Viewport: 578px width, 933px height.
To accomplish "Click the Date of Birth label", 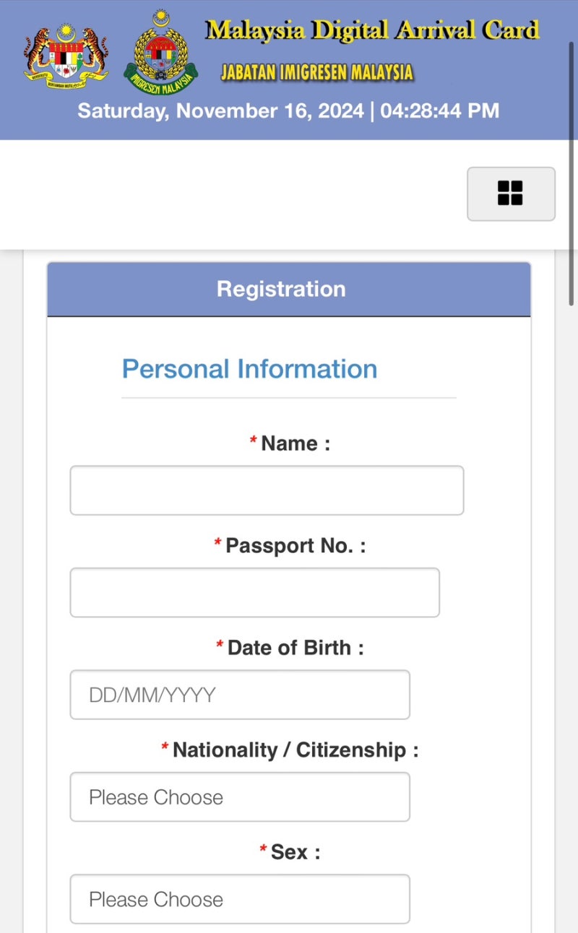I will click(x=296, y=648).
